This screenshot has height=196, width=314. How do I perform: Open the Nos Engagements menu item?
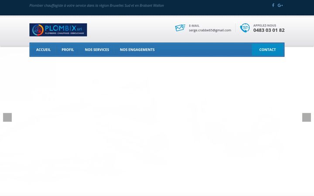click(137, 50)
